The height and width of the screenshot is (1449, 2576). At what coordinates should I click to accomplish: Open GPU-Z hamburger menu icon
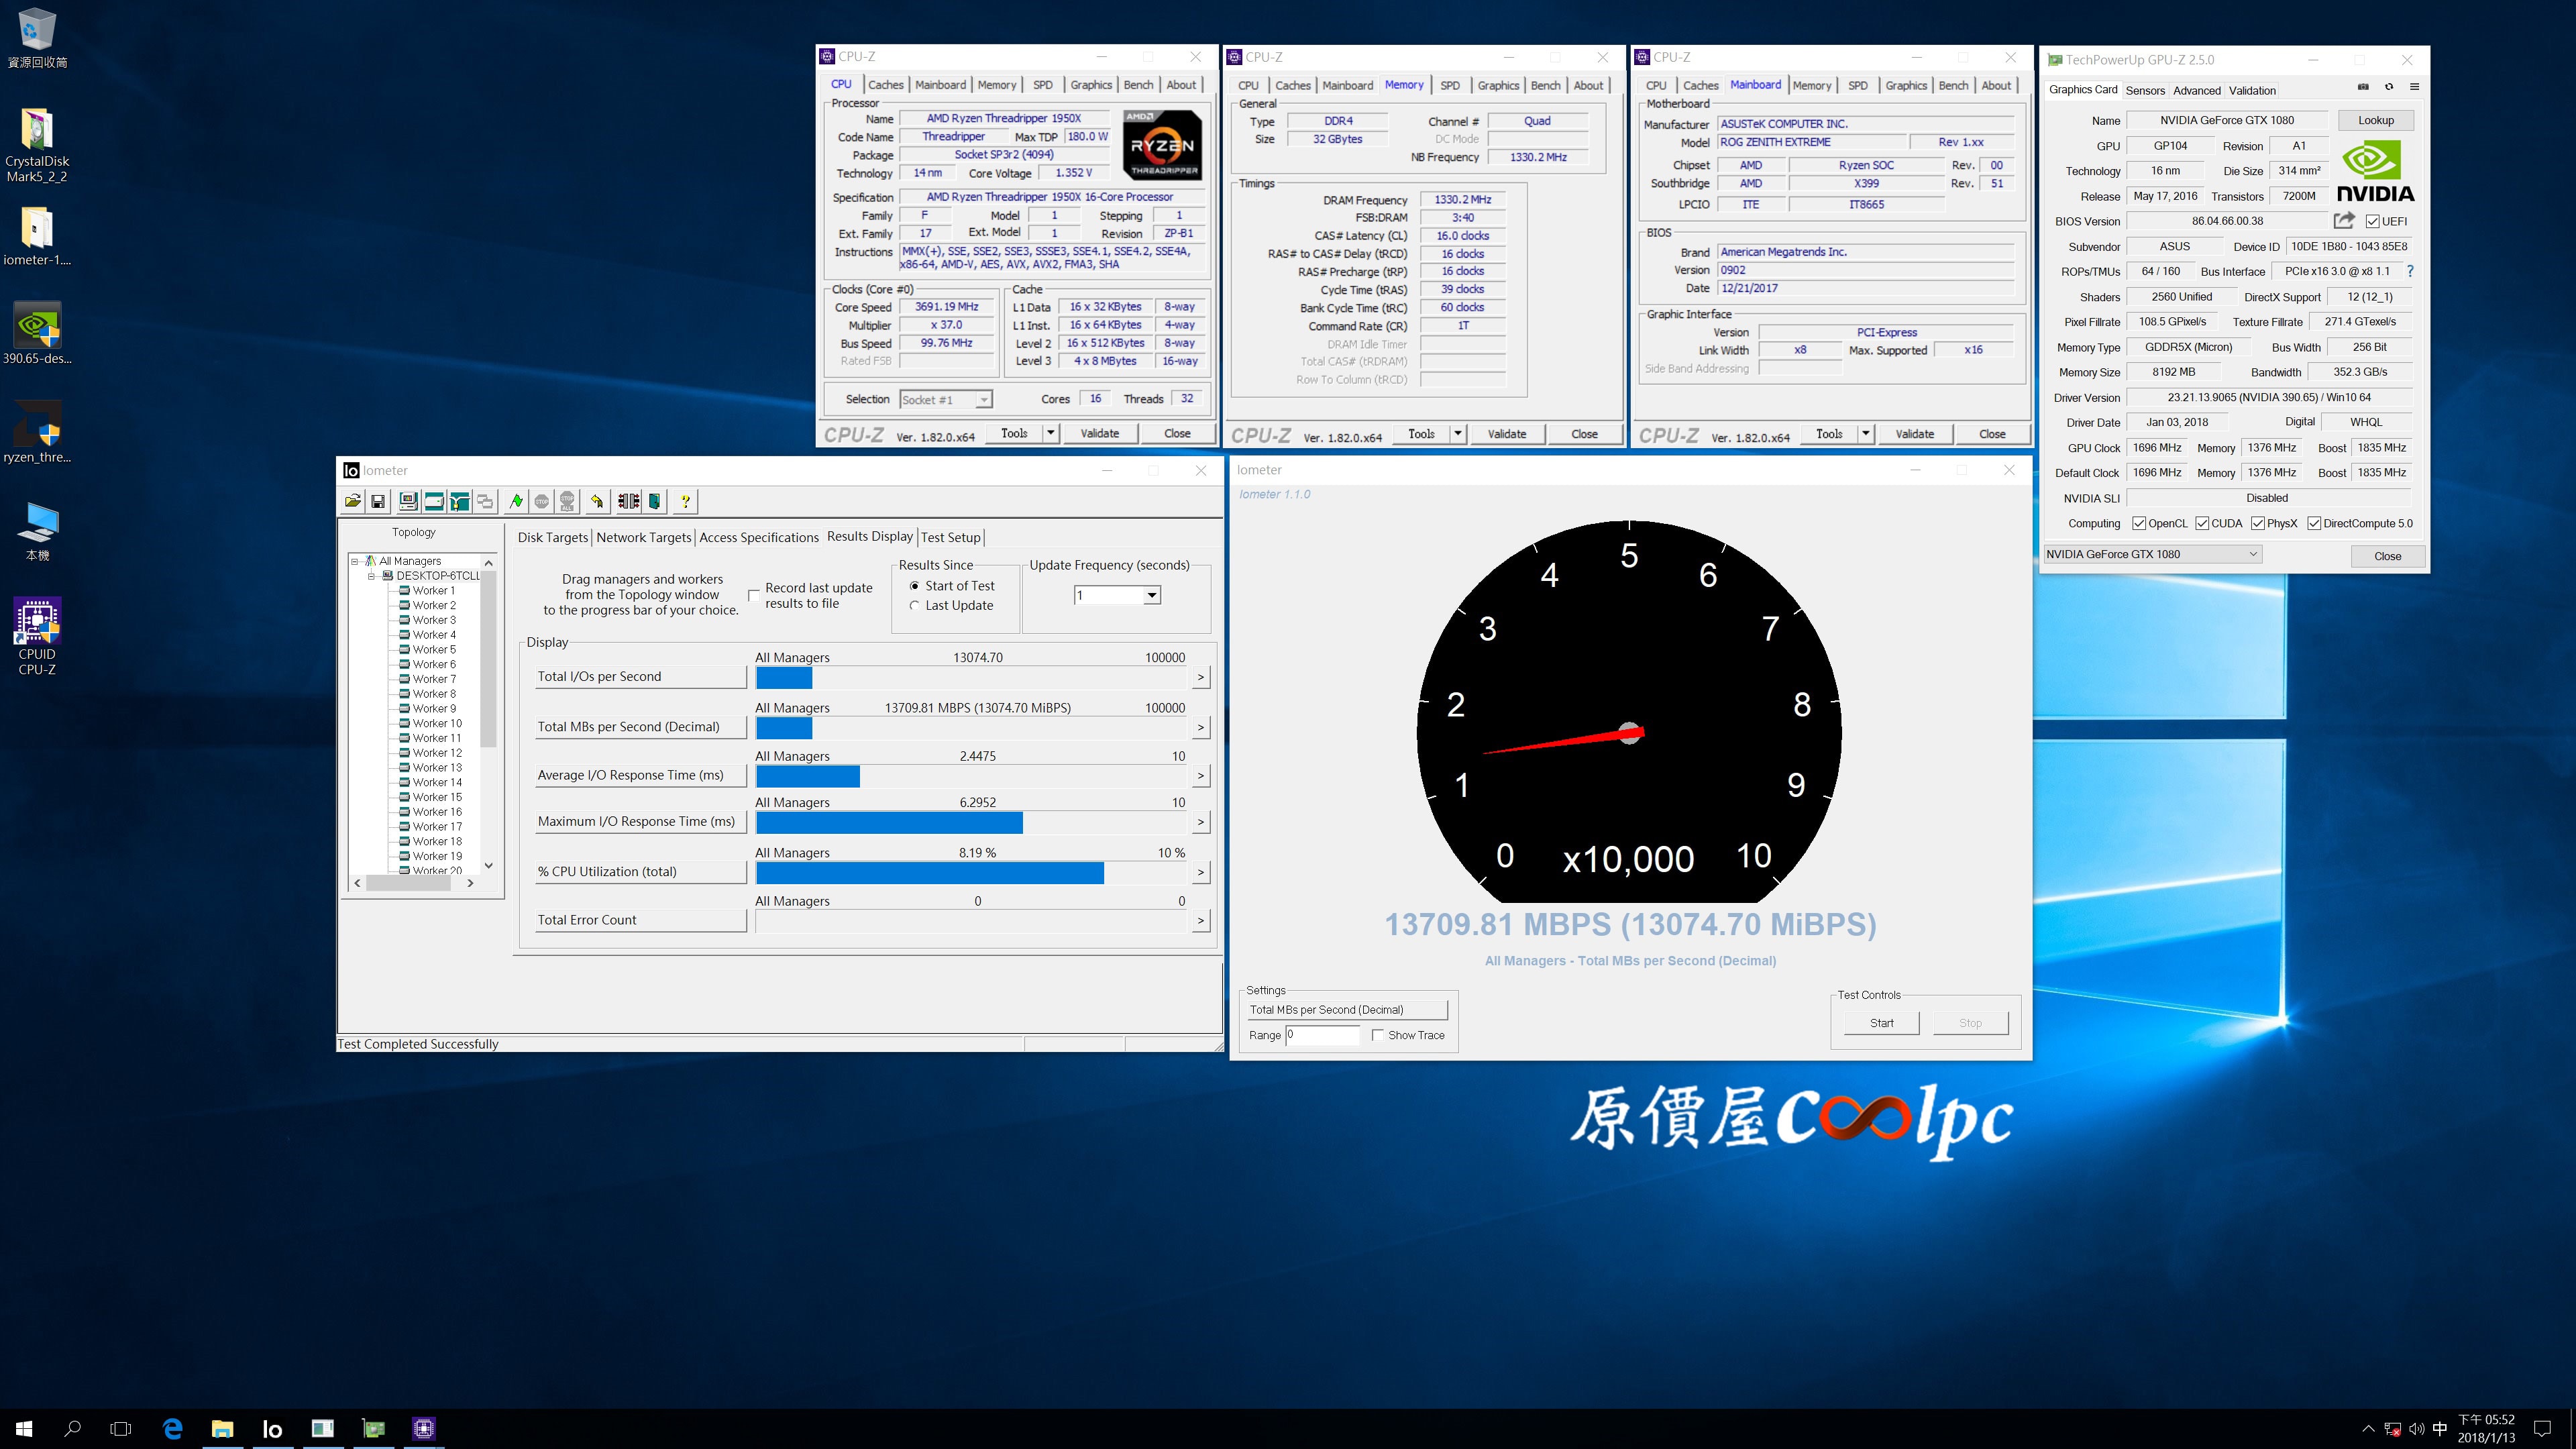pyautogui.click(x=2414, y=87)
